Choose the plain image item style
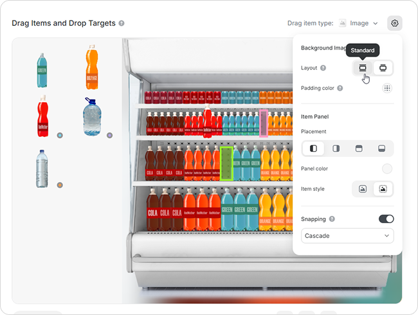This screenshot has height=315, width=418. pyautogui.click(x=363, y=189)
